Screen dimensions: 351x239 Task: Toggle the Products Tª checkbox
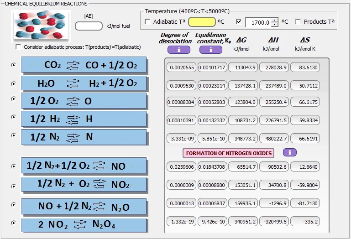tap(298, 21)
